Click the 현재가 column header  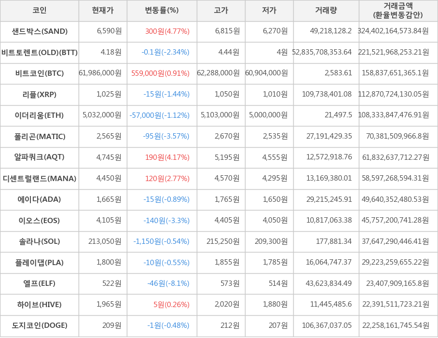click(x=103, y=10)
